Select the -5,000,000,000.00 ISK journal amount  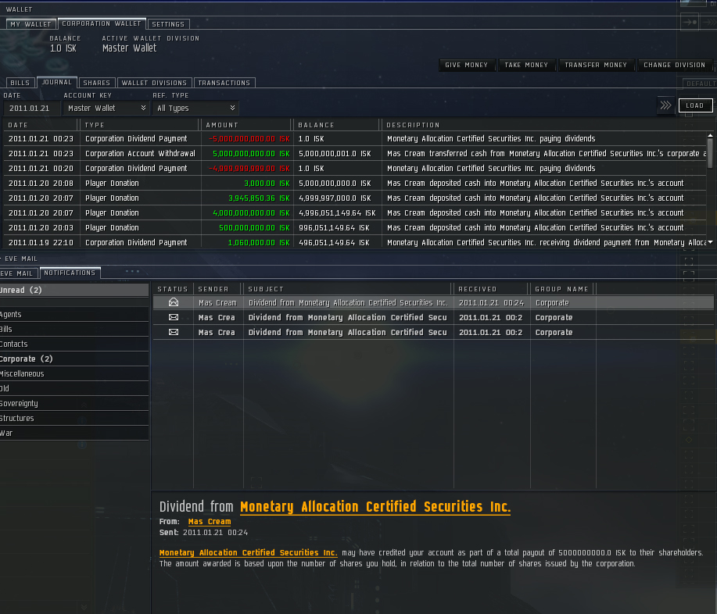point(249,139)
